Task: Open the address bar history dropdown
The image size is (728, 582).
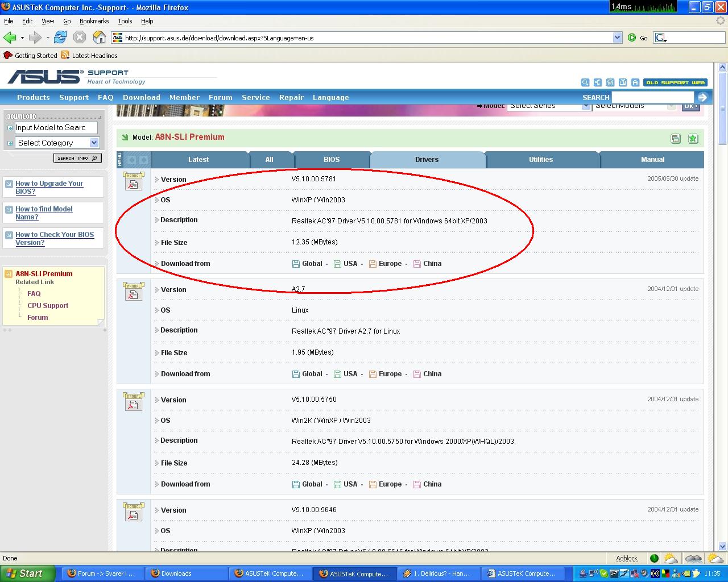Action: click(x=617, y=38)
